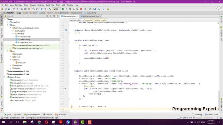Open the app run configuration dropdown
Viewport: 223px width, 125px height.
[x=56, y=9]
